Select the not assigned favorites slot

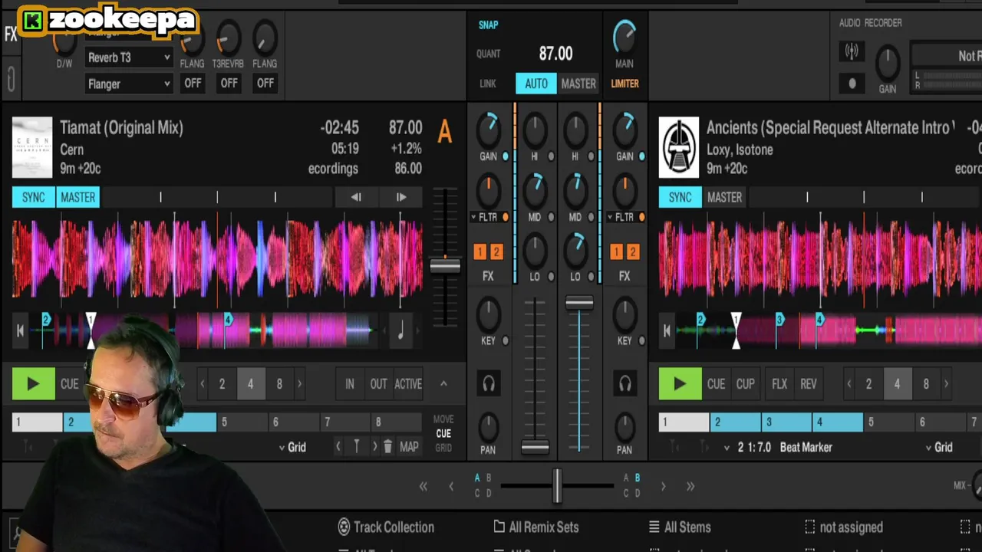click(x=843, y=527)
